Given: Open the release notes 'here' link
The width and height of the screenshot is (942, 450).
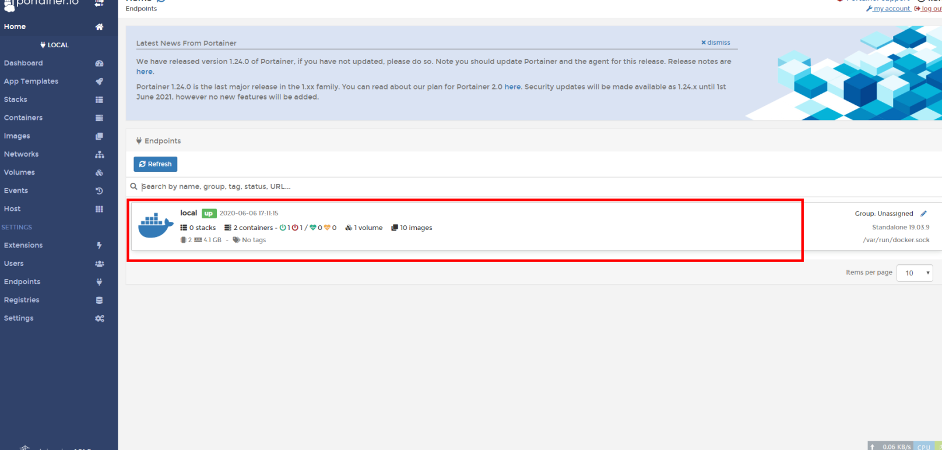Looking at the screenshot, I should click(x=145, y=72).
